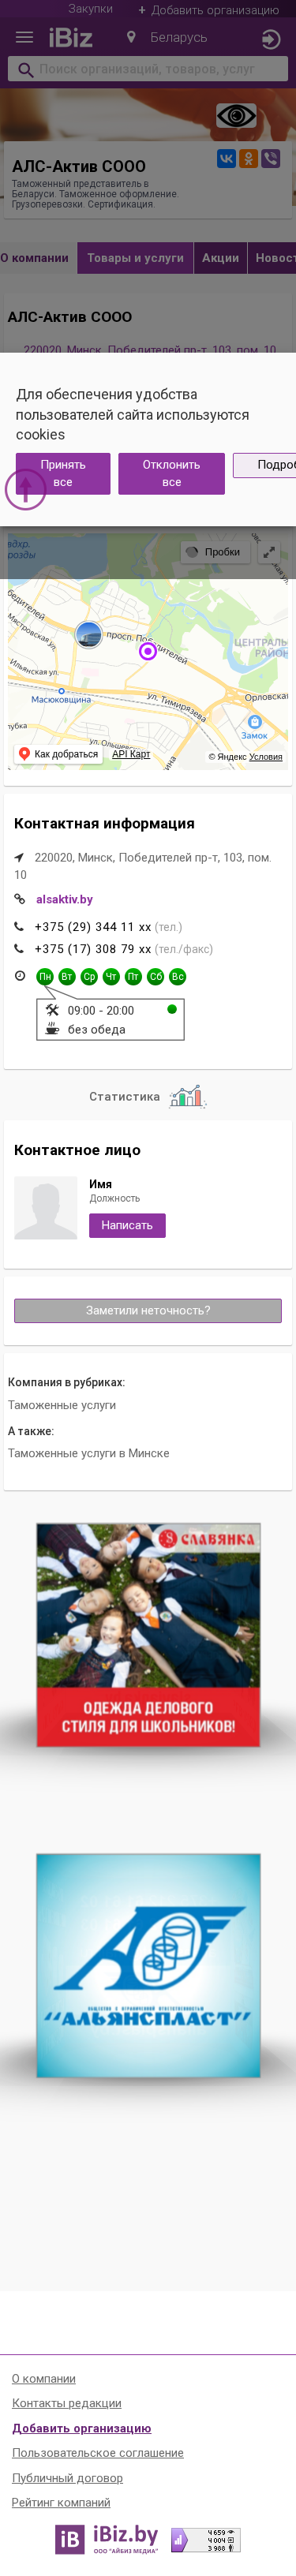The height and width of the screenshot is (2576, 296).
Task: Open the Odnoklassniki social icon
Action: 248,158
